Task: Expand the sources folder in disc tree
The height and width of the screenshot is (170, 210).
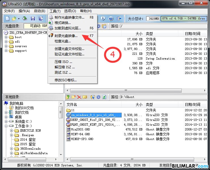Action: tap(6, 46)
